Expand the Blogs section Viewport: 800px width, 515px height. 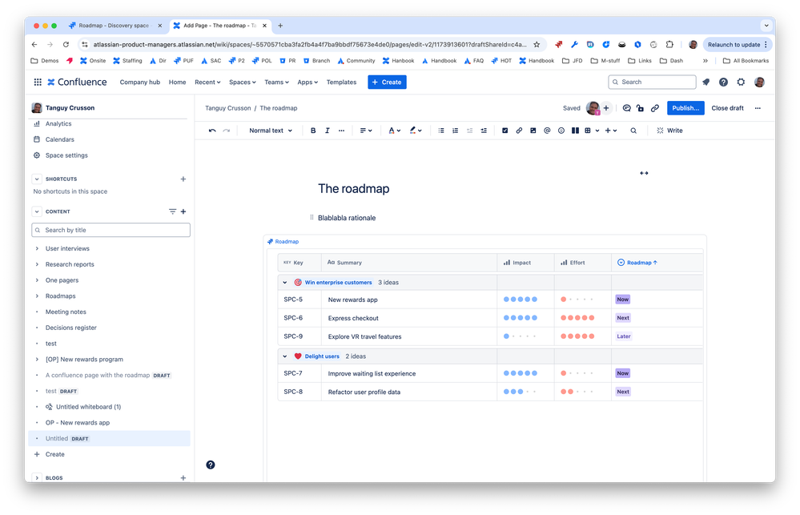coord(37,477)
